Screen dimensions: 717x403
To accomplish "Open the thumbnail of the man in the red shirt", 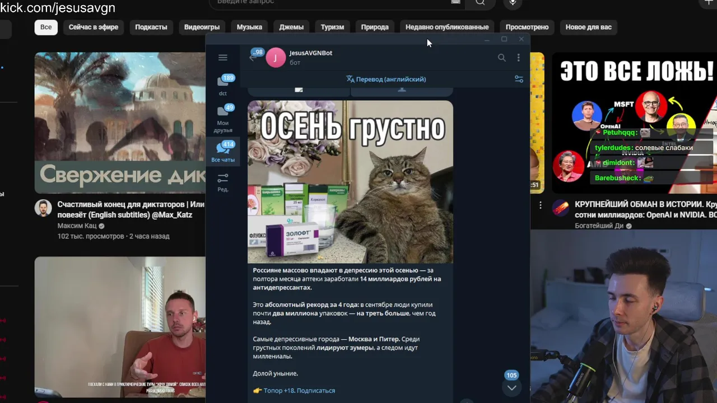I will click(x=120, y=327).
